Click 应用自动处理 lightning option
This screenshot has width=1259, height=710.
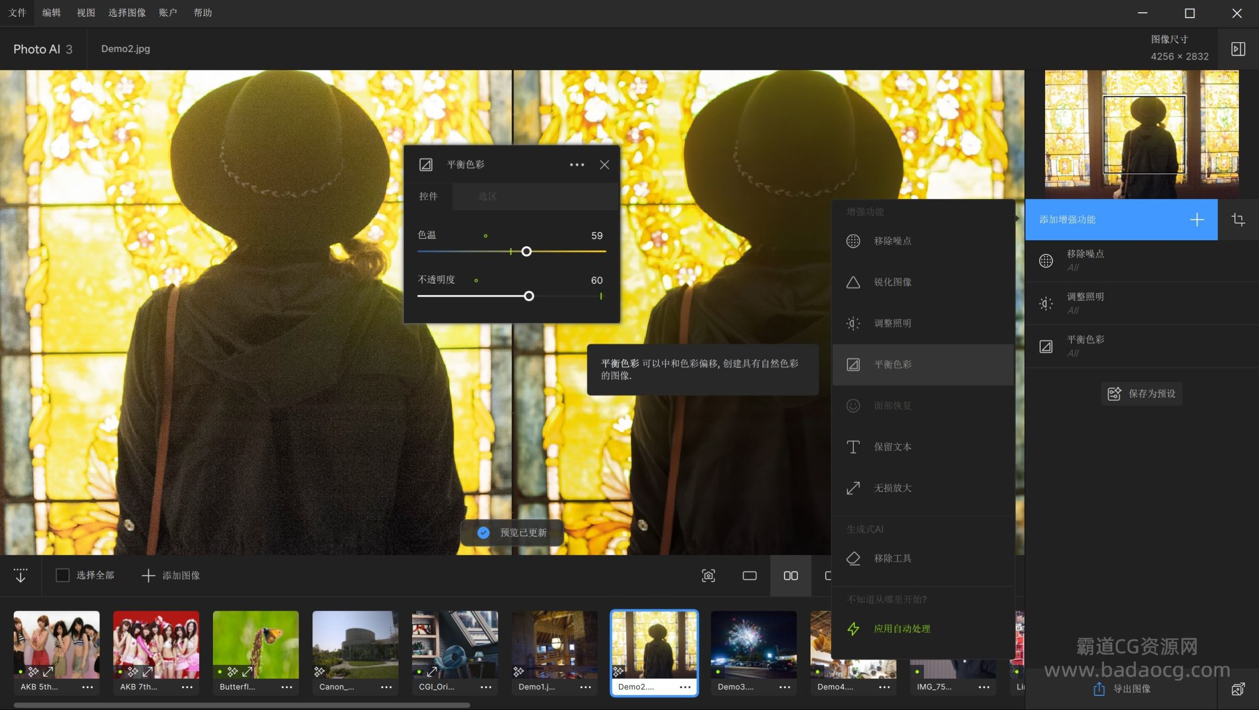coord(923,629)
